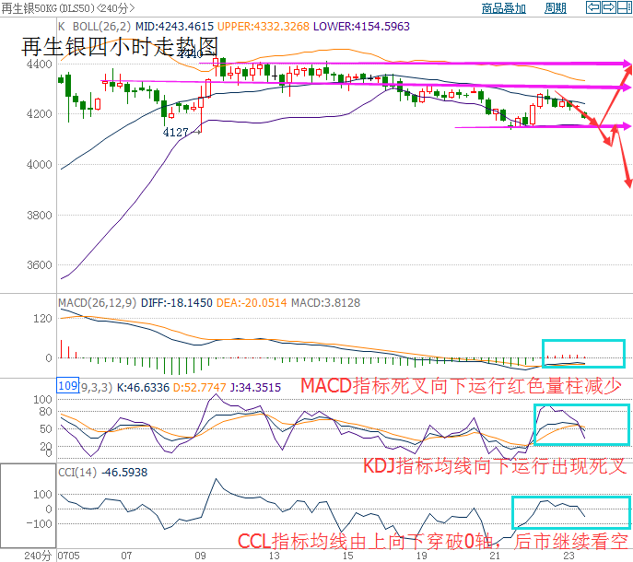
Task: Click the 23 date marker on time axis
Action: (x=569, y=556)
